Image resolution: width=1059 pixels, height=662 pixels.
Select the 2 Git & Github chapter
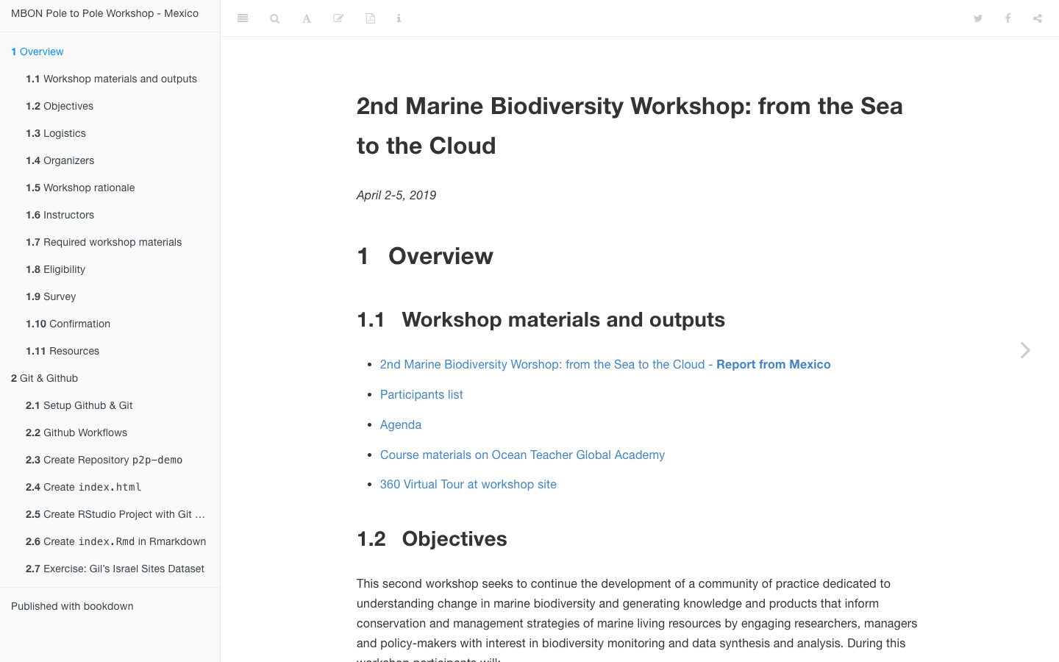point(45,378)
